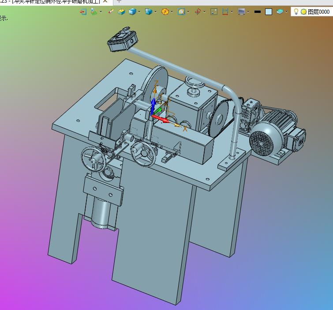Click the monitor display settings icon
This screenshot has width=333, height=310.
coord(241,11)
